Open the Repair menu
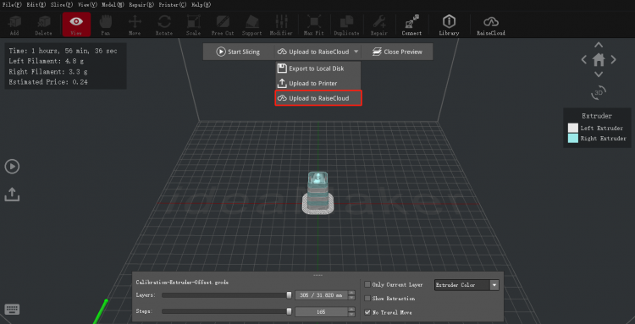 [x=141, y=5]
